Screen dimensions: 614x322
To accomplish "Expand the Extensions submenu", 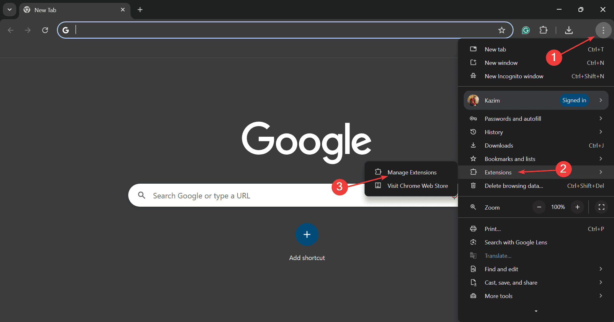I will tap(537, 172).
